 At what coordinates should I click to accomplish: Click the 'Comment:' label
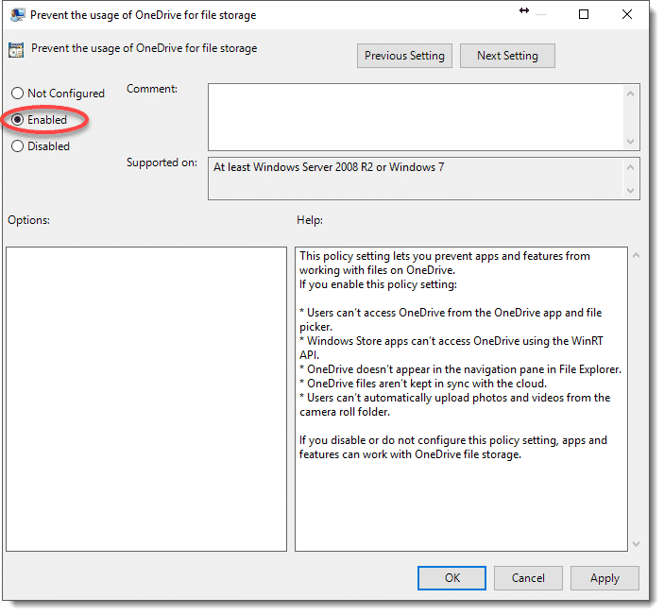click(x=152, y=89)
